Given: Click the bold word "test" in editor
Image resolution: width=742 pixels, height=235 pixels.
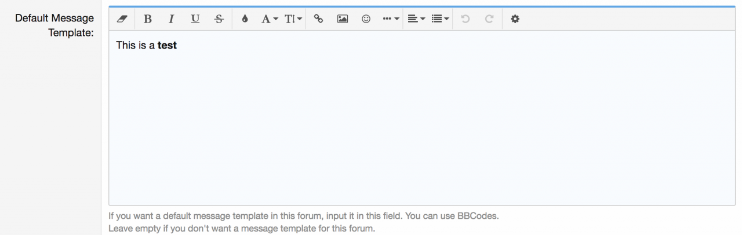Looking at the screenshot, I should [167, 45].
